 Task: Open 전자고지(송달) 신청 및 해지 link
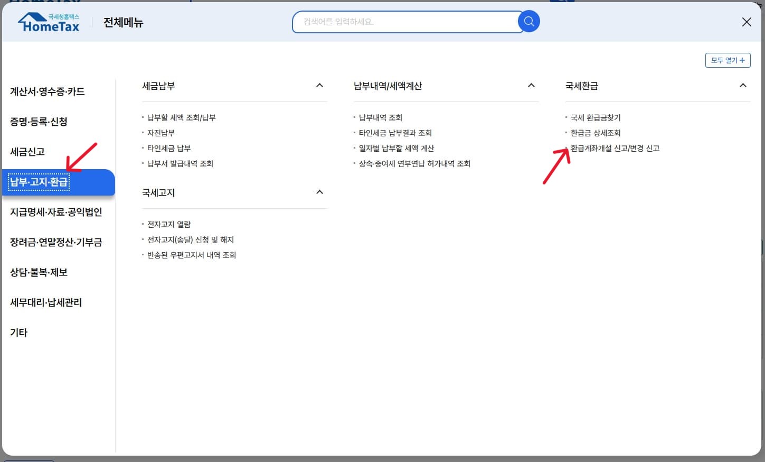point(191,239)
